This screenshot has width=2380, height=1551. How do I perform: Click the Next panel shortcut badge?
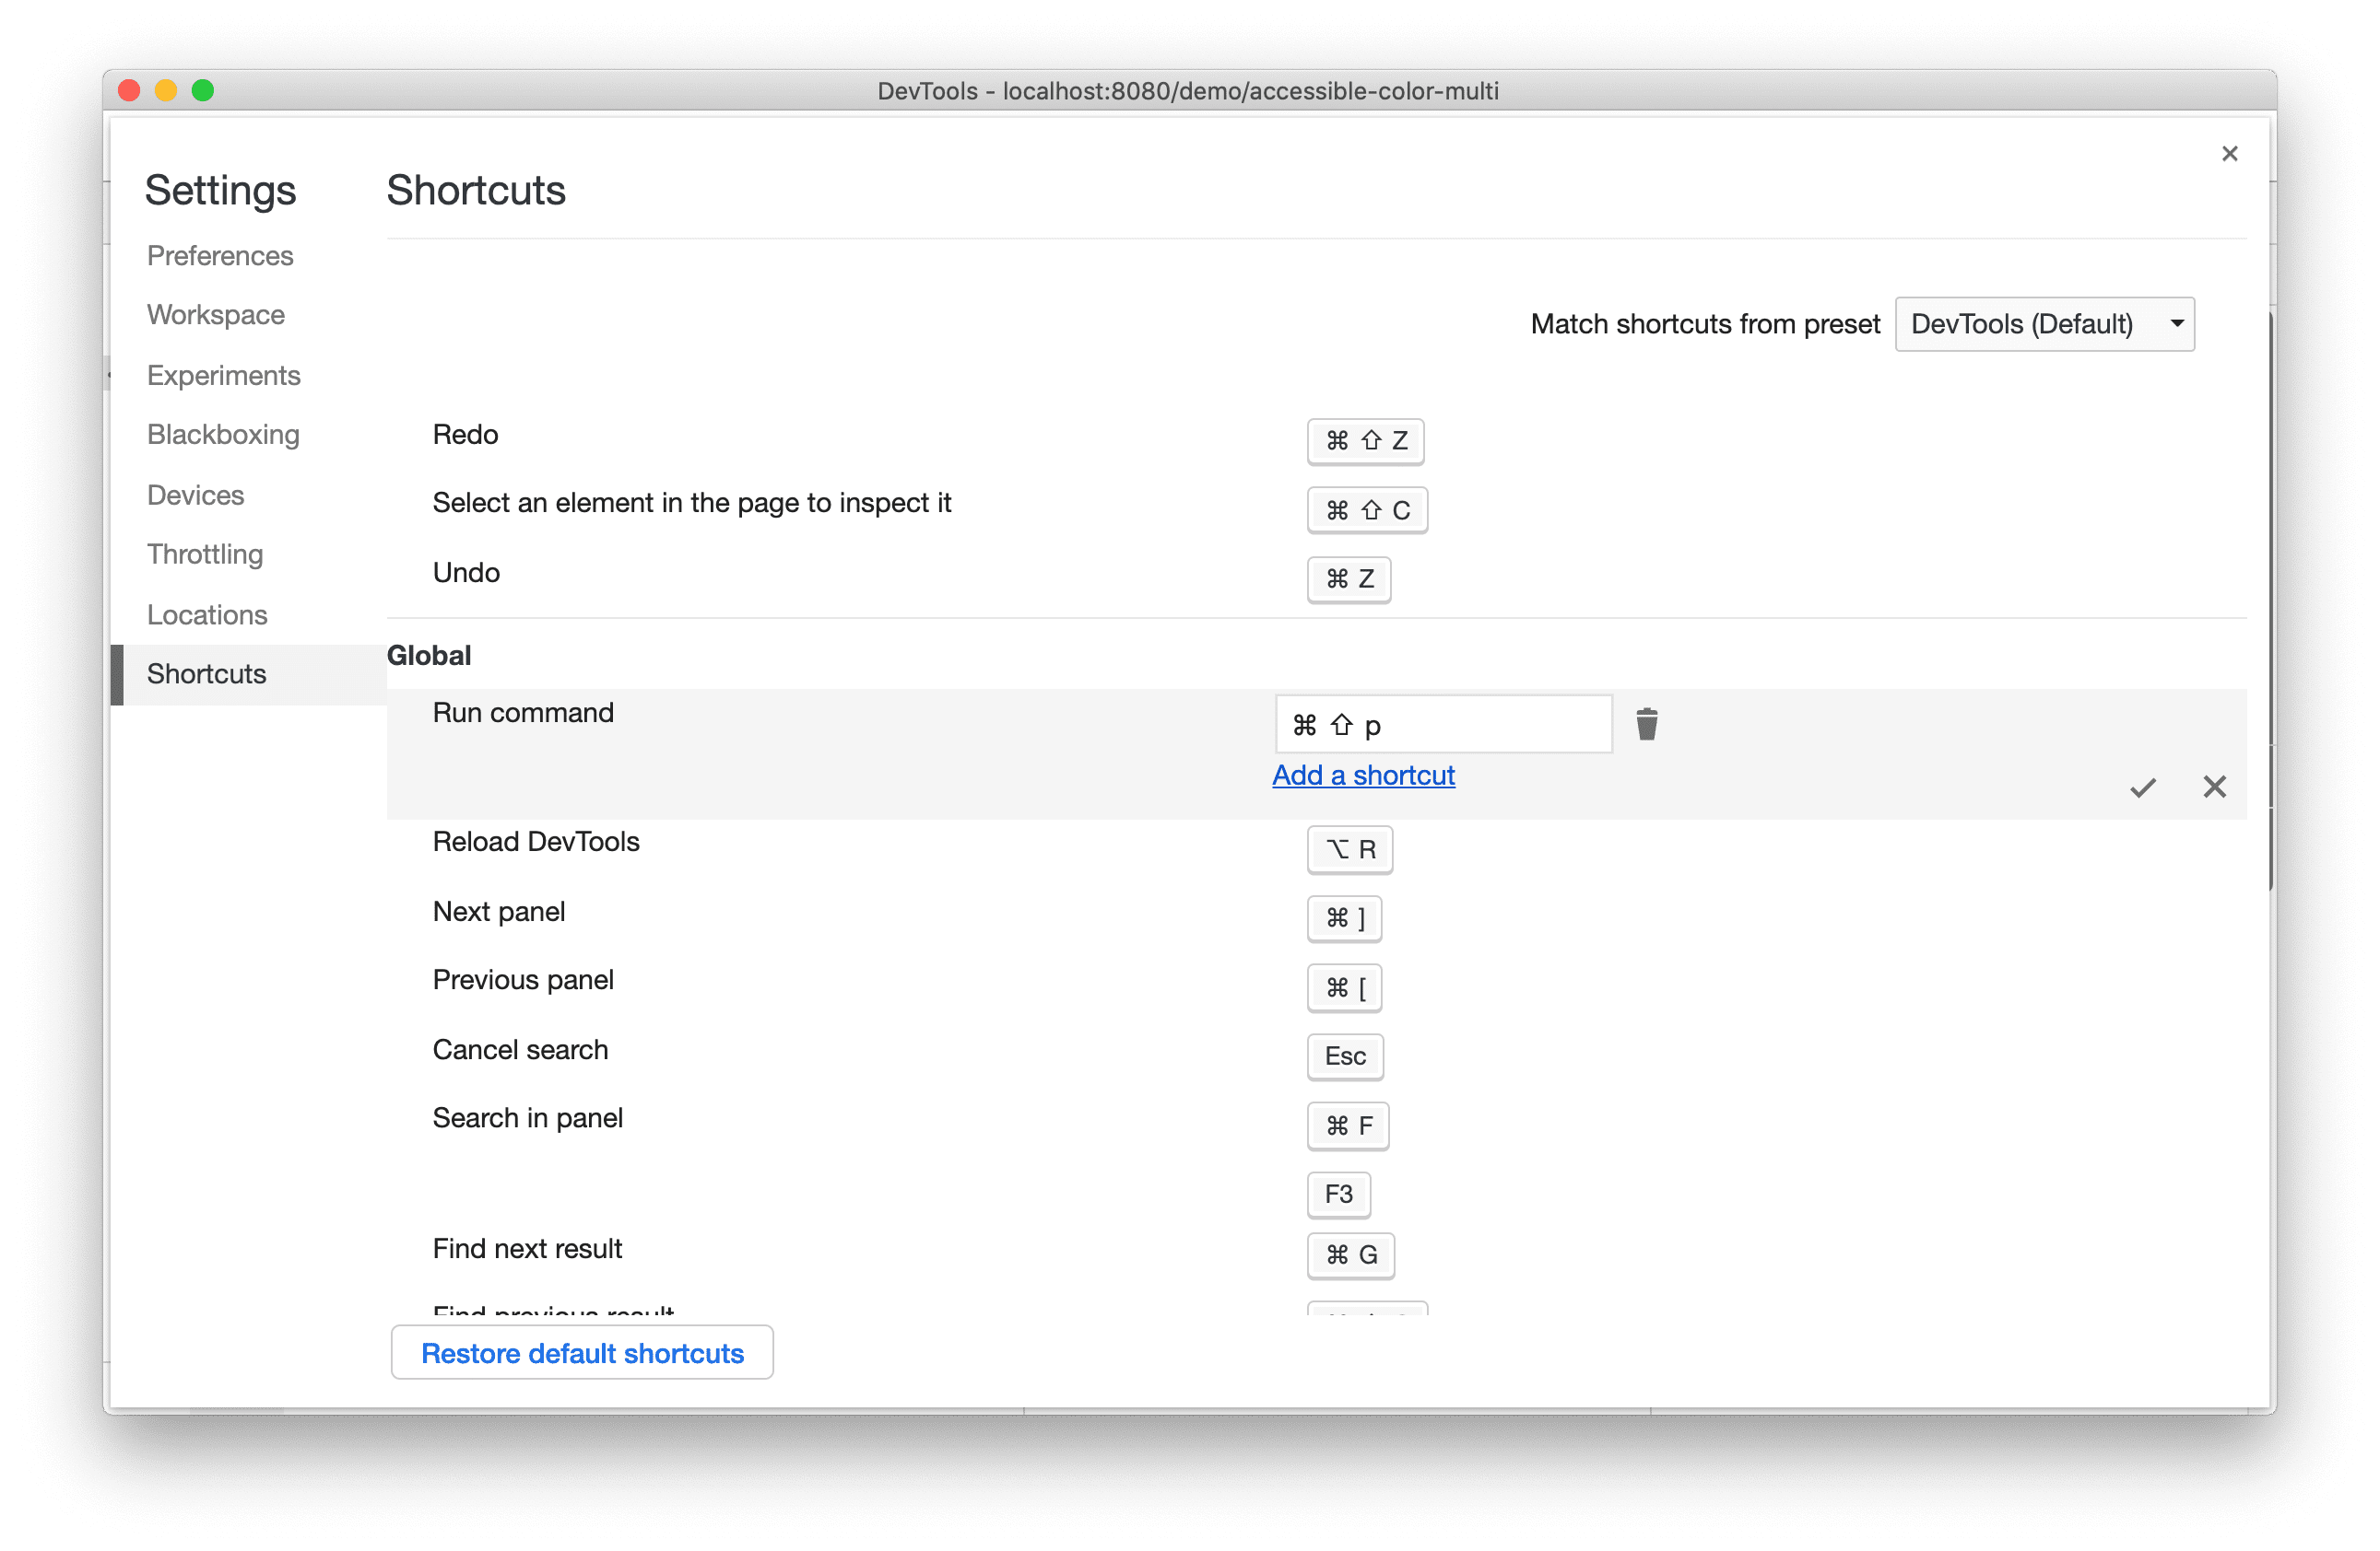click(x=1346, y=916)
